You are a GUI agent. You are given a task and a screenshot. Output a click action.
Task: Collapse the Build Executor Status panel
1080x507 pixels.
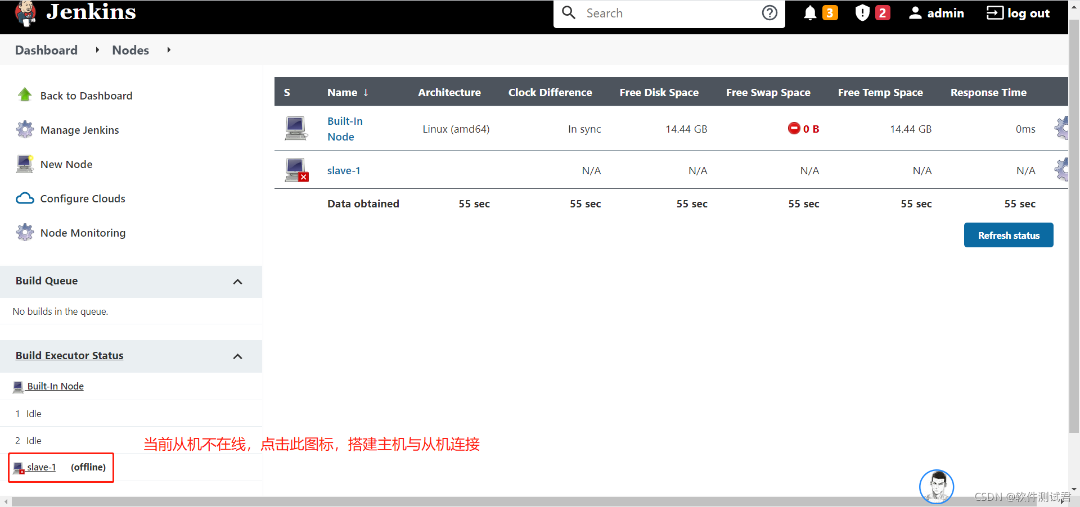[x=237, y=356]
